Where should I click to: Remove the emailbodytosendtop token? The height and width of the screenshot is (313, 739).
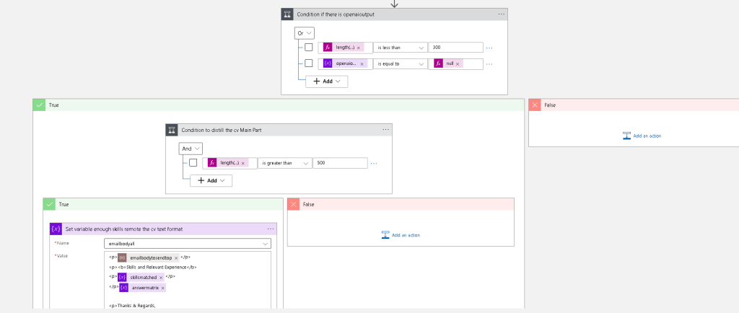pos(176,258)
